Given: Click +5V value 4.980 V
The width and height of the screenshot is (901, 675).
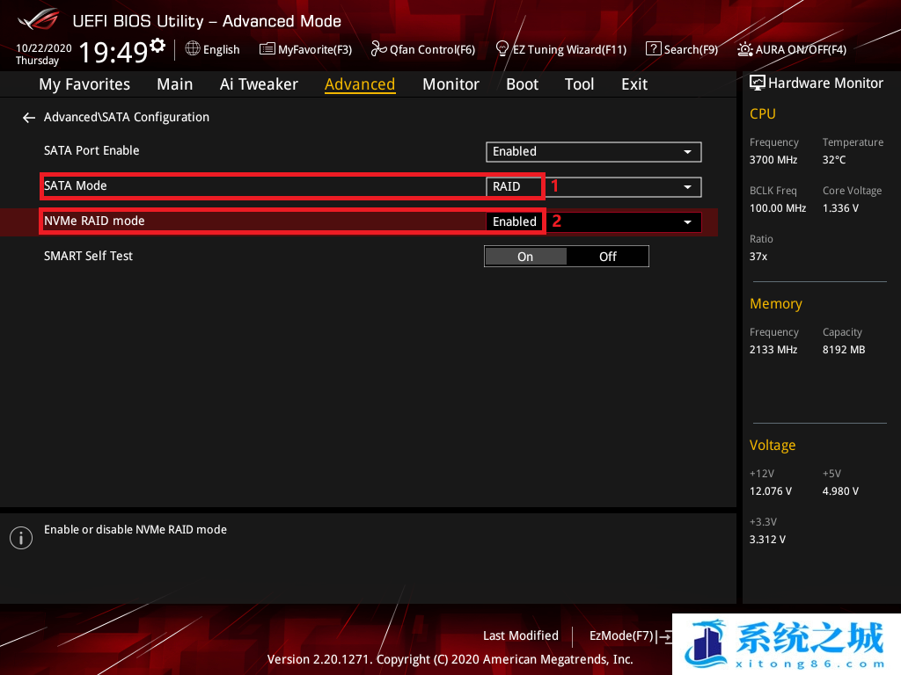Looking at the screenshot, I should point(840,491).
